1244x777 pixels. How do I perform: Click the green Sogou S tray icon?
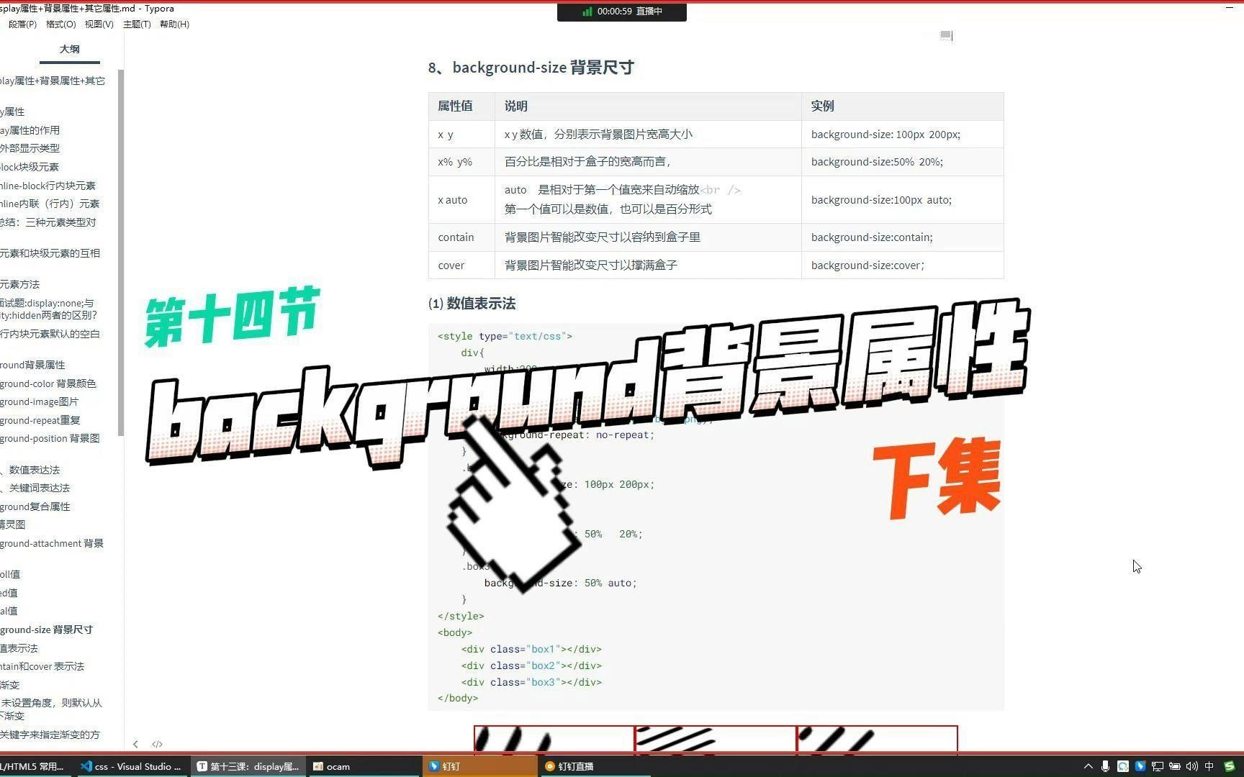[1229, 766]
